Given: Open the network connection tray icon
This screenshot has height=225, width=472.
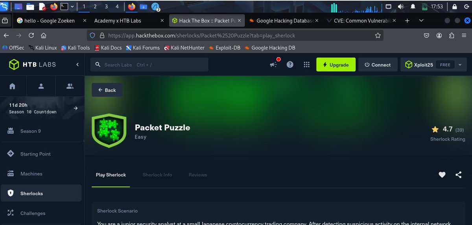Looking at the screenshot, I should (x=389, y=7).
